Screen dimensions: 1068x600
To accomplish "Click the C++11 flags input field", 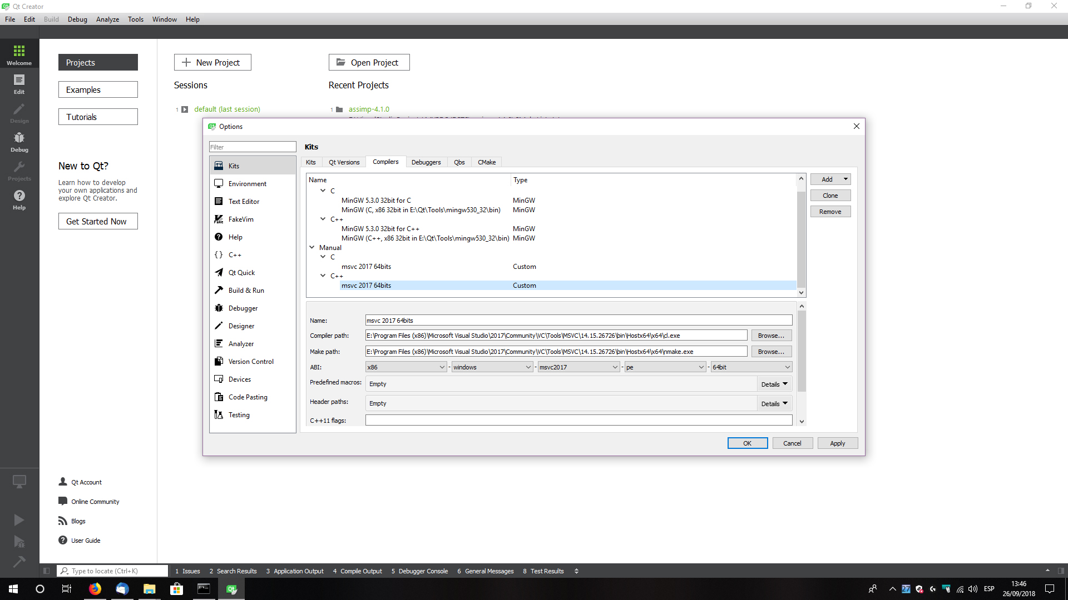I will tap(578, 420).
